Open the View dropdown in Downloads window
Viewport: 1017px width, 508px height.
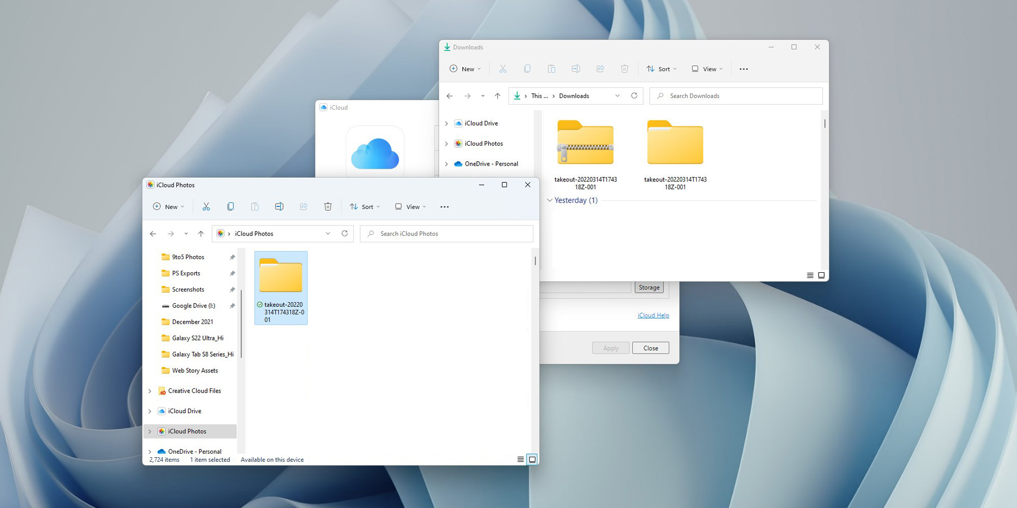coord(707,69)
